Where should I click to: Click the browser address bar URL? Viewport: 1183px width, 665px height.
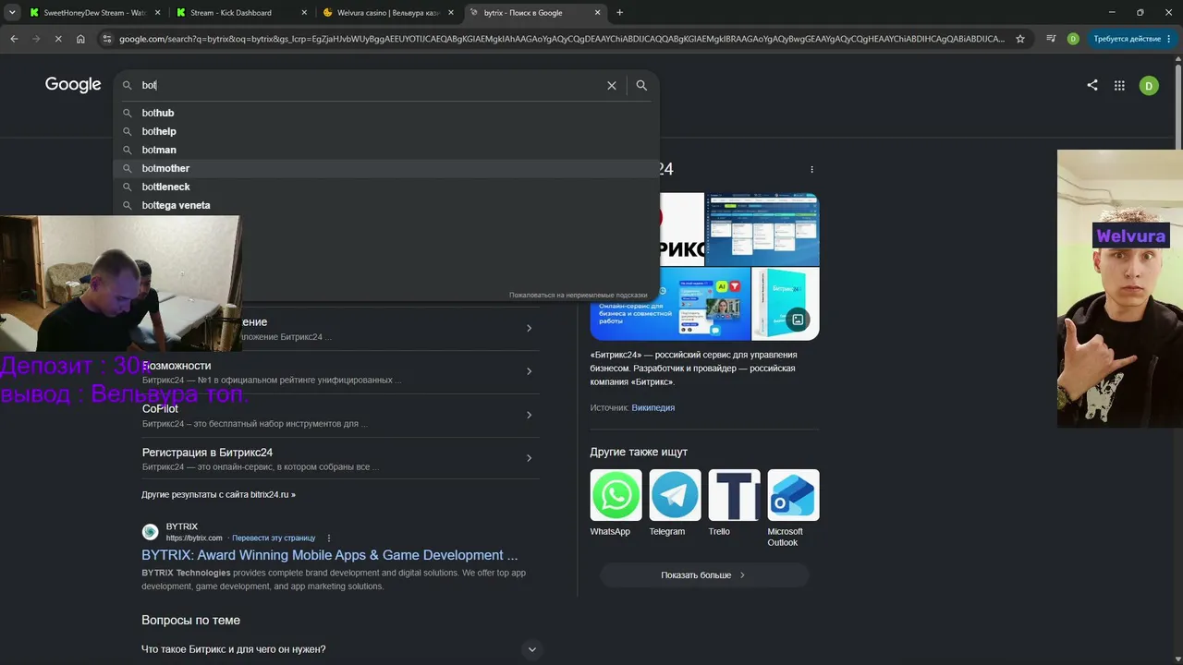(x=562, y=39)
